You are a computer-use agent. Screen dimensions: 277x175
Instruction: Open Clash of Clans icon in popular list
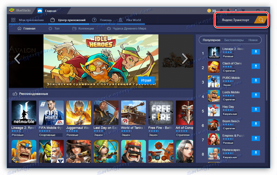(x=214, y=67)
